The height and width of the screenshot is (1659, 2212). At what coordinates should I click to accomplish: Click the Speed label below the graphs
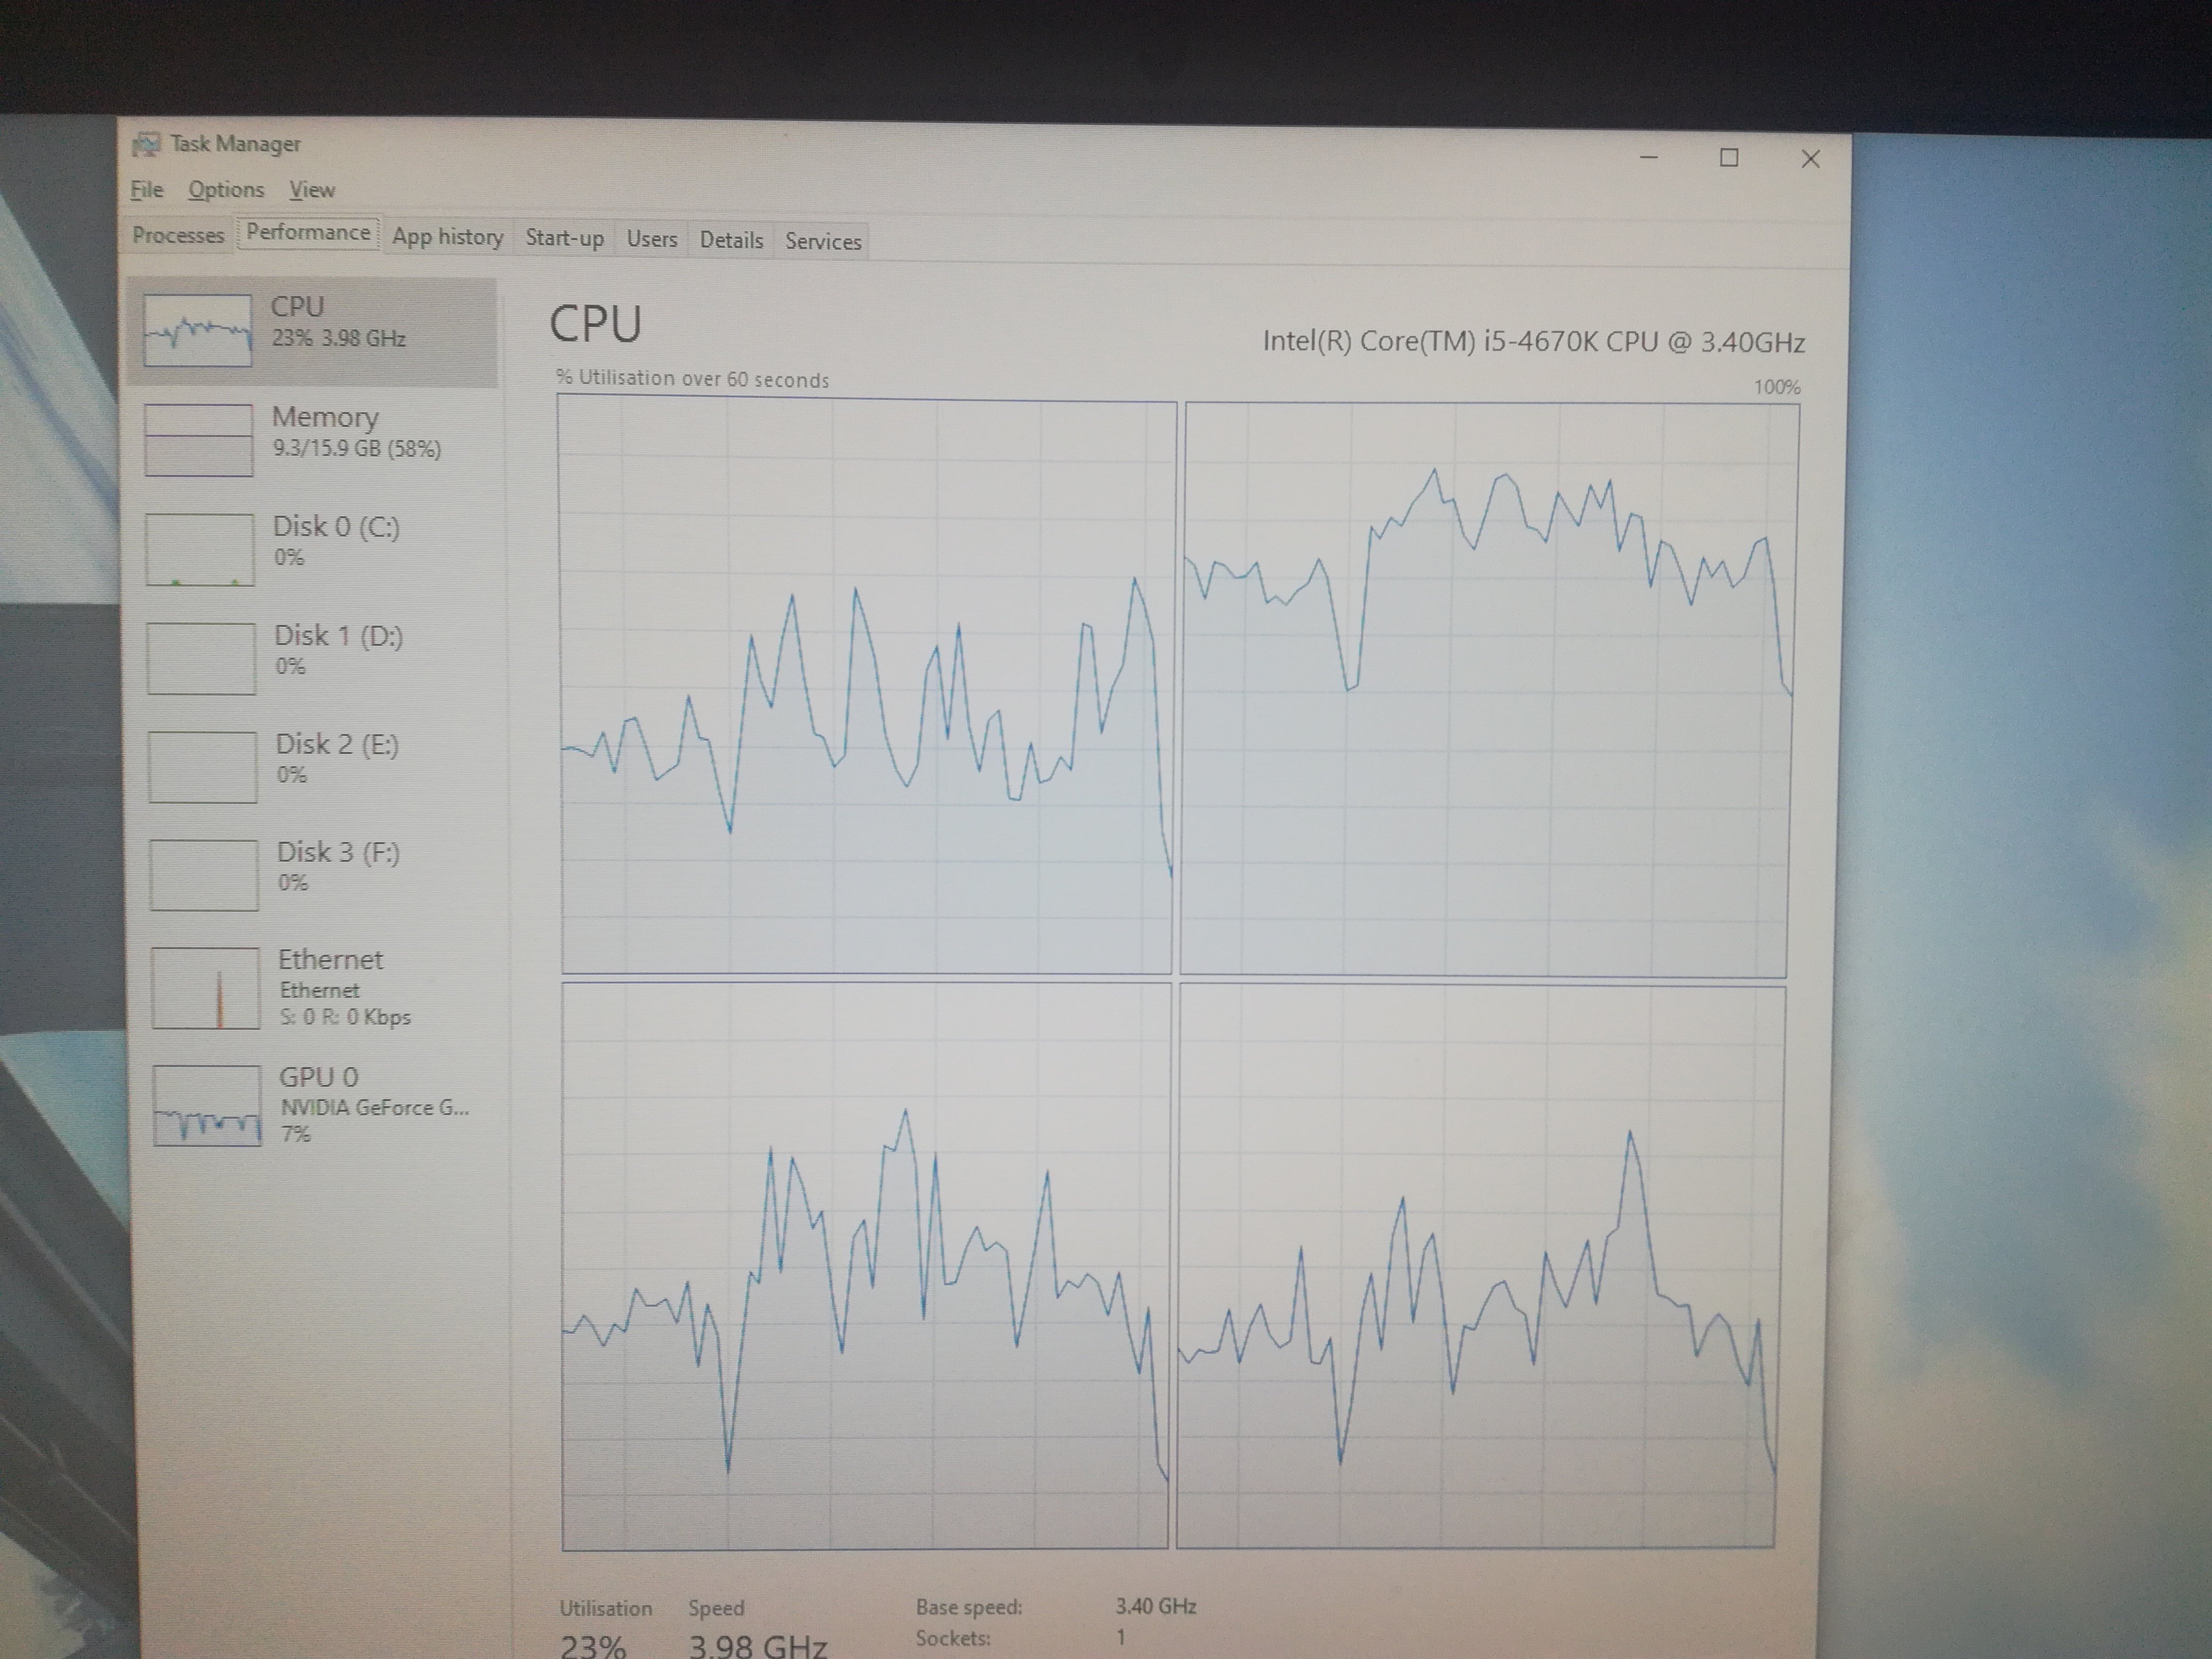(x=716, y=1608)
